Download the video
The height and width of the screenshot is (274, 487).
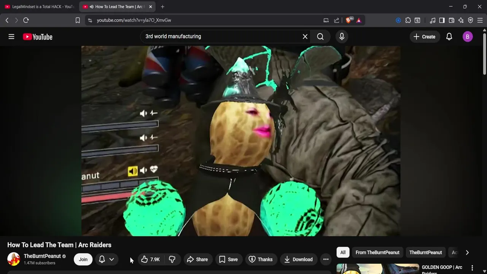tap(298, 260)
